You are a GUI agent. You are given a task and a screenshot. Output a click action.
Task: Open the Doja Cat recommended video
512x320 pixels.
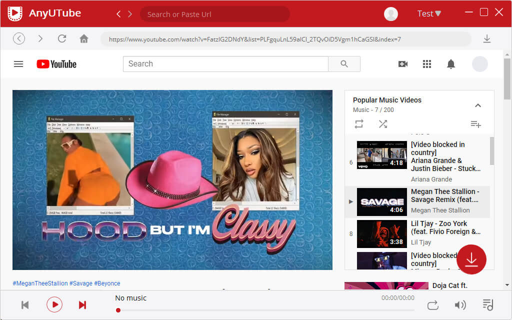coord(386,285)
